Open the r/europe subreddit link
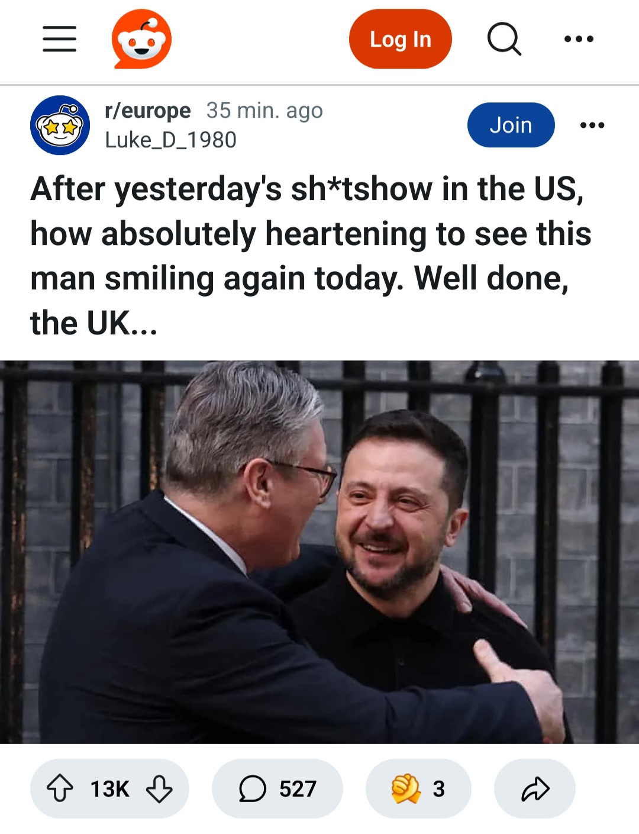Screen dimensions: 639x834 tap(147, 111)
